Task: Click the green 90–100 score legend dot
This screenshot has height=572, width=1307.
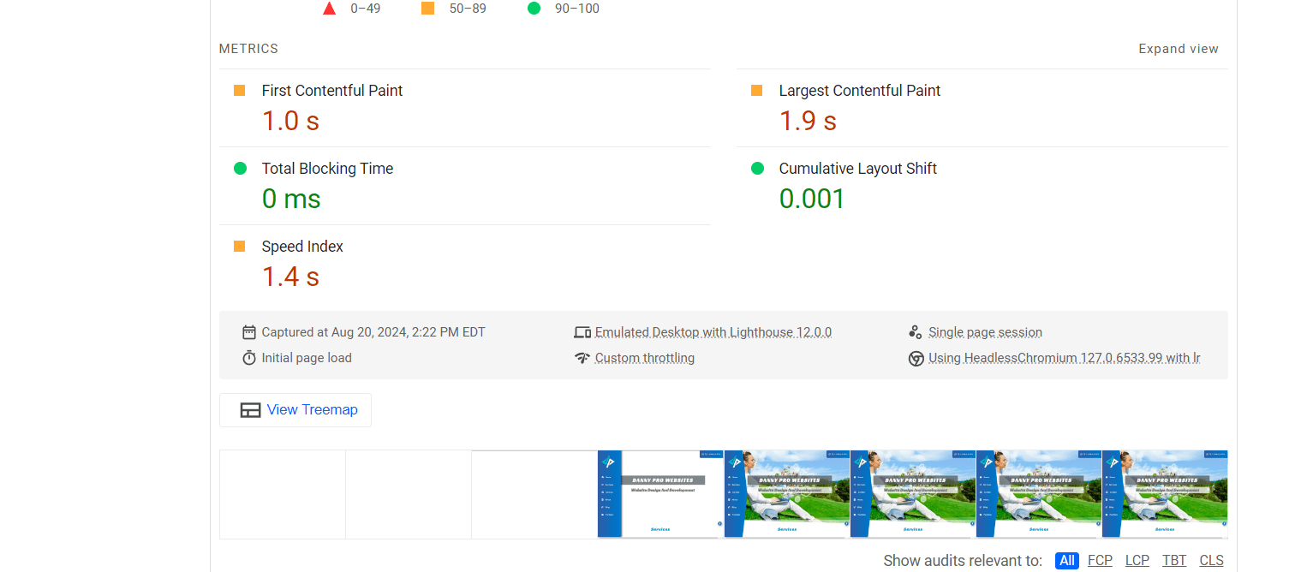Action: coord(534,9)
